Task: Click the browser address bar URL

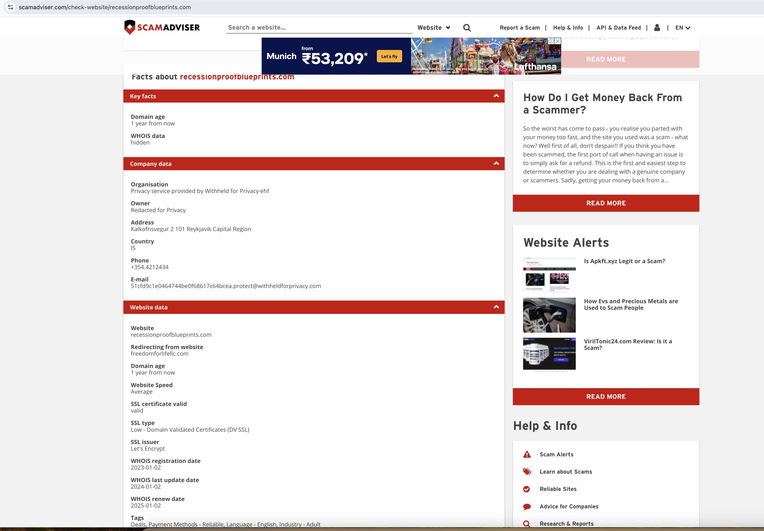Action: pyautogui.click(x=104, y=7)
